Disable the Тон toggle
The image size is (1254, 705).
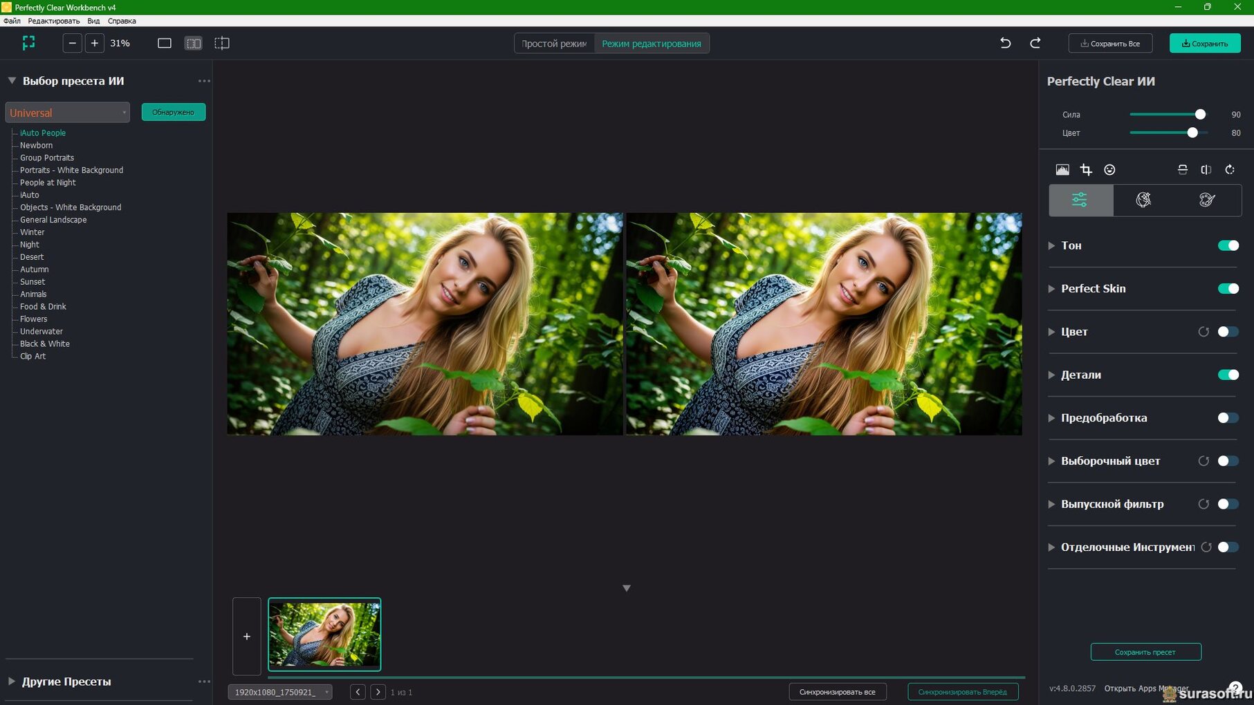[1228, 245]
